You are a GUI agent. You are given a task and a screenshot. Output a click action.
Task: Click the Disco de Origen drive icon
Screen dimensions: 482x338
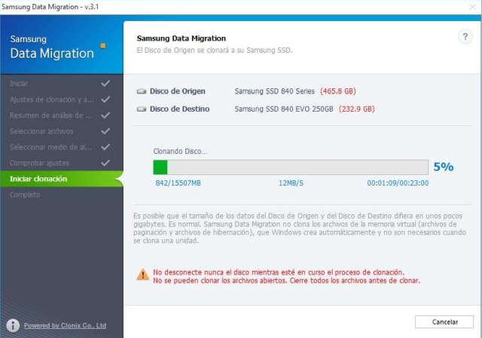click(142, 91)
